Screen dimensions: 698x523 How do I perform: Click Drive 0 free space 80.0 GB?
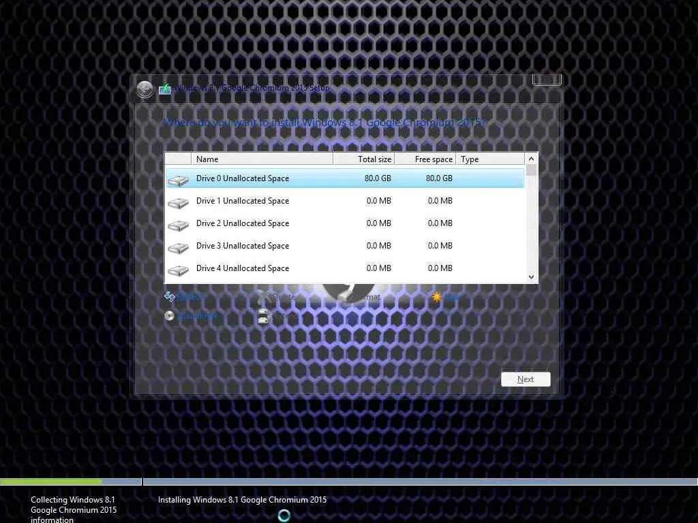coord(439,178)
